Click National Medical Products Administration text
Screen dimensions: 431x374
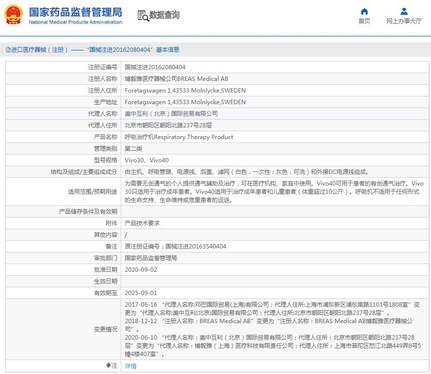point(76,22)
